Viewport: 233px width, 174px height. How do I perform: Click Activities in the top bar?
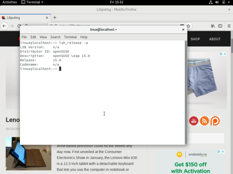pyautogui.click(x=10, y=2)
